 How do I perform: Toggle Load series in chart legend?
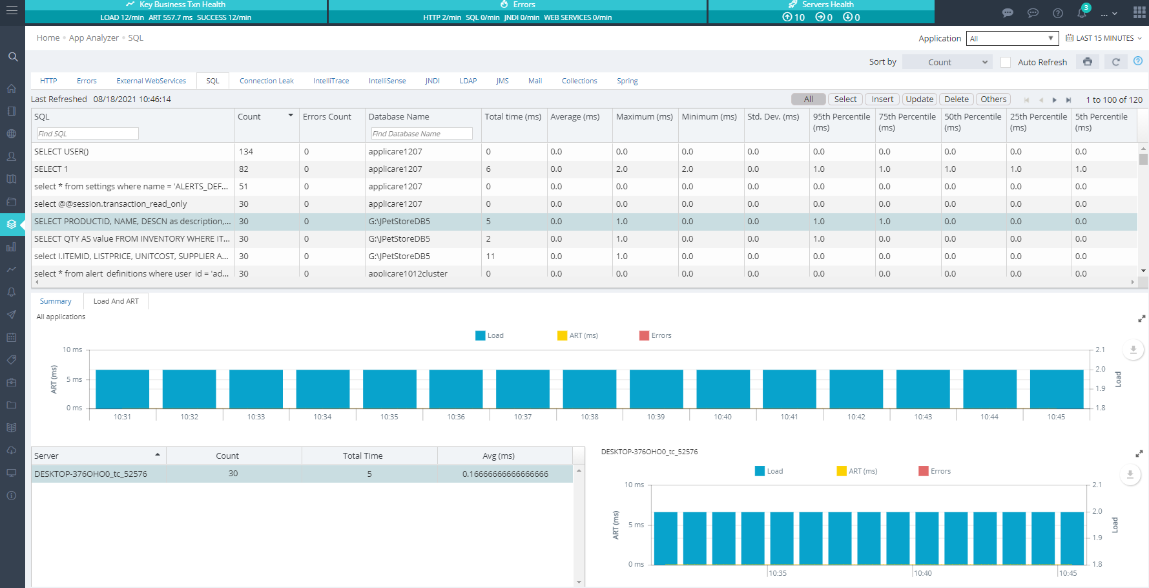(x=489, y=335)
